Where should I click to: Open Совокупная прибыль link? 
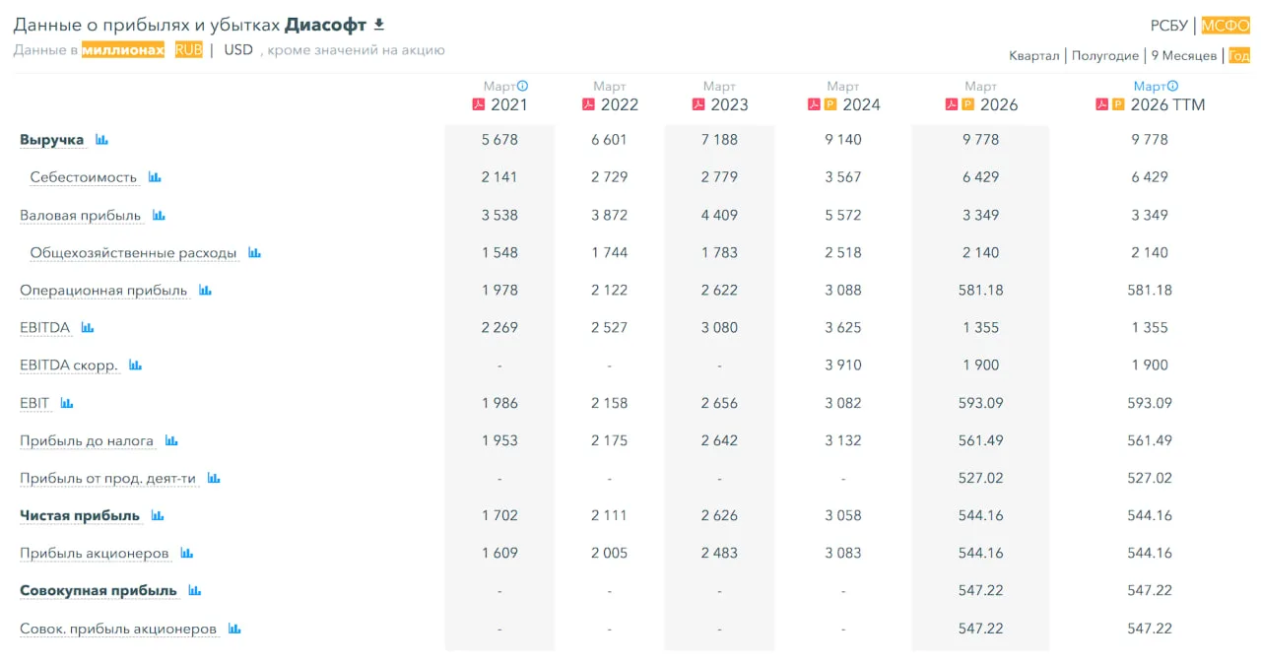click(x=99, y=590)
